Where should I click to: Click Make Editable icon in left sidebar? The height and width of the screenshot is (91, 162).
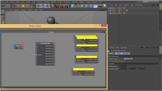click(x=3, y=12)
